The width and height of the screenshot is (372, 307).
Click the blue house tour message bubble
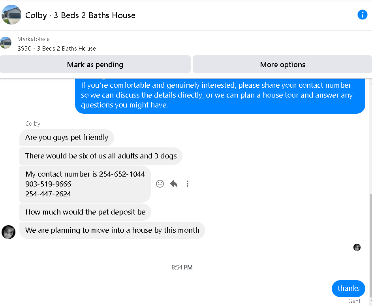pos(220,96)
